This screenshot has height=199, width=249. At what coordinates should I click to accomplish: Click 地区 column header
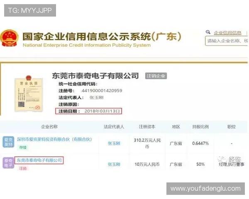coord(176,126)
